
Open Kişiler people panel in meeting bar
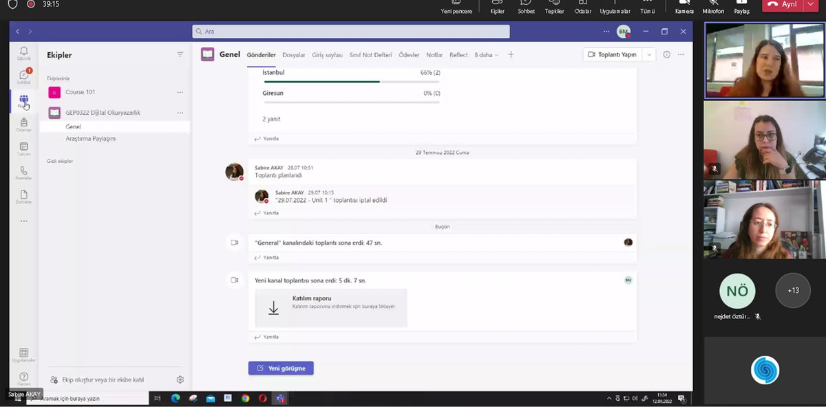click(497, 8)
